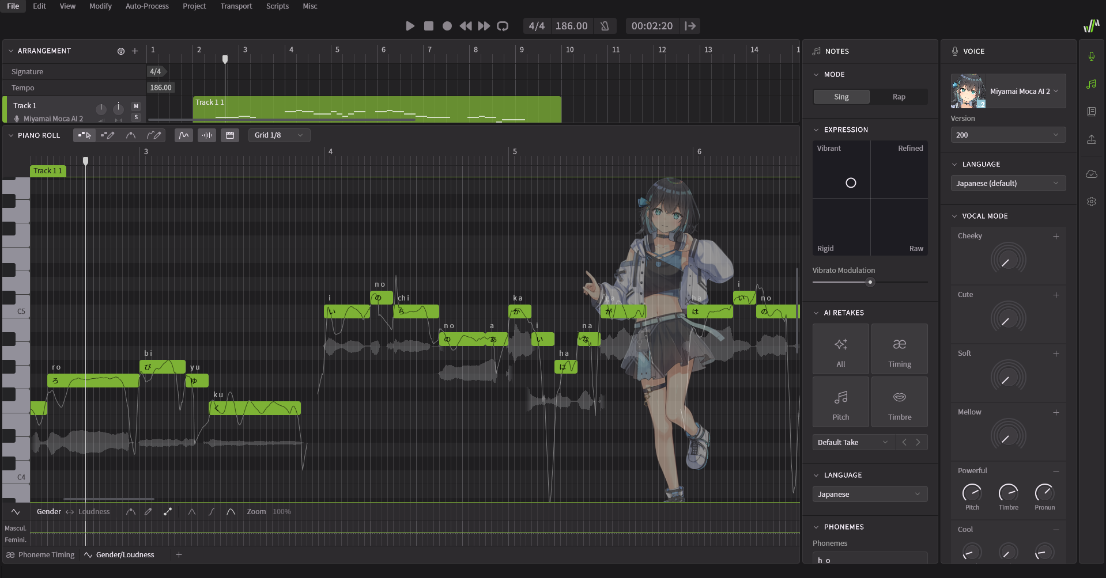Open the cloud sidebar icon

point(1091,174)
